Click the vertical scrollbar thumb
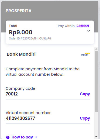100x139 pixels. (x=96, y=81)
